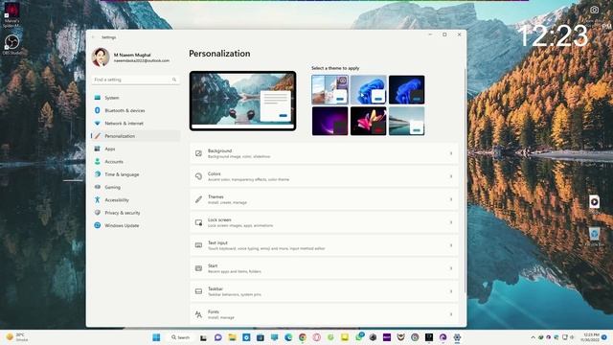Image resolution: width=613 pixels, height=345 pixels.
Task: Expand the Lock screen row chevron
Action: click(451, 222)
